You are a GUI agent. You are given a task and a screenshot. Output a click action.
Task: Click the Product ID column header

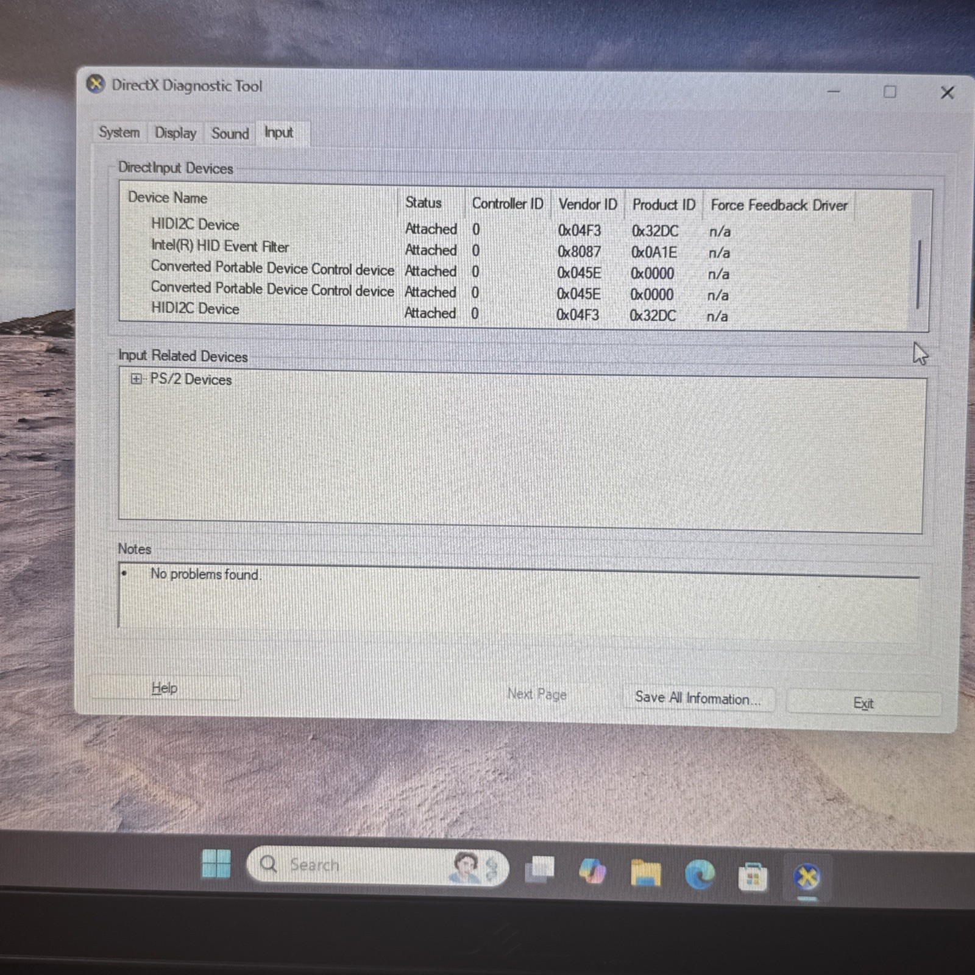tap(664, 205)
